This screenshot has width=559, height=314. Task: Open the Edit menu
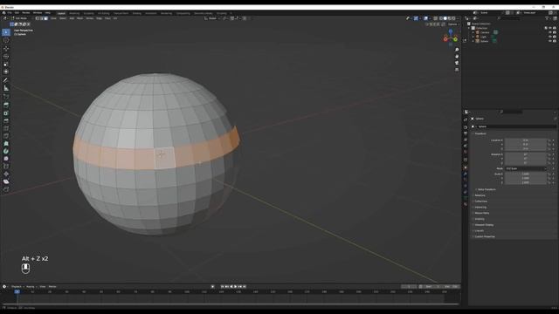pyautogui.click(x=17, y=13)
